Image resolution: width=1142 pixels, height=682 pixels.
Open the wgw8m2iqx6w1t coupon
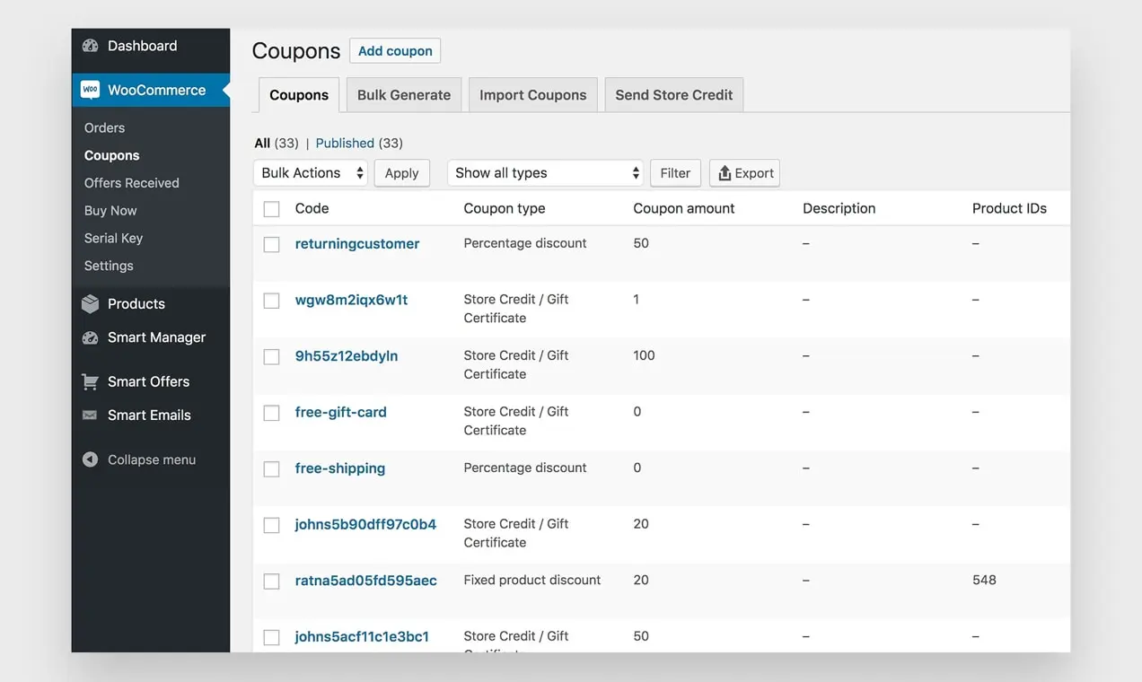click(x=351, y=301)
